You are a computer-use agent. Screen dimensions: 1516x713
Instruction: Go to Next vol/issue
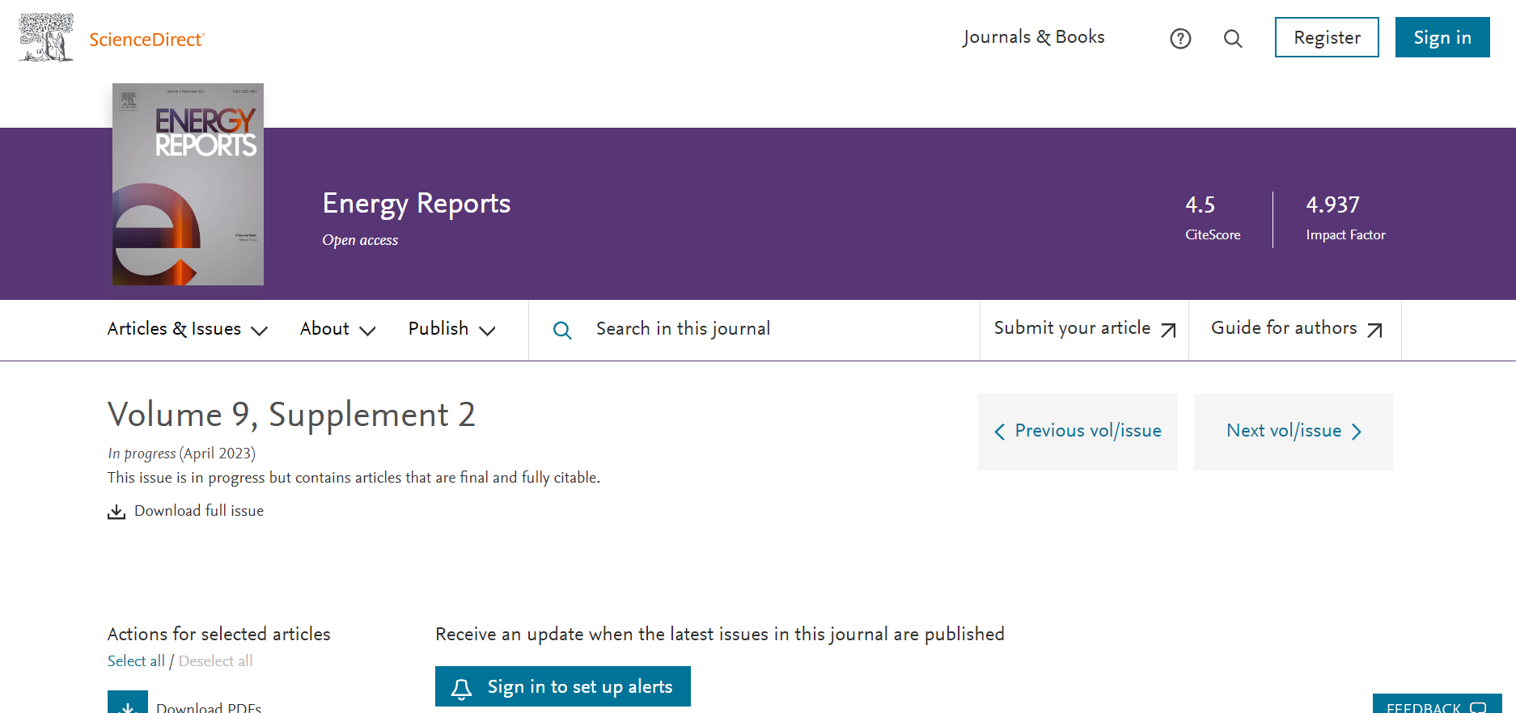coord(1294,432)
